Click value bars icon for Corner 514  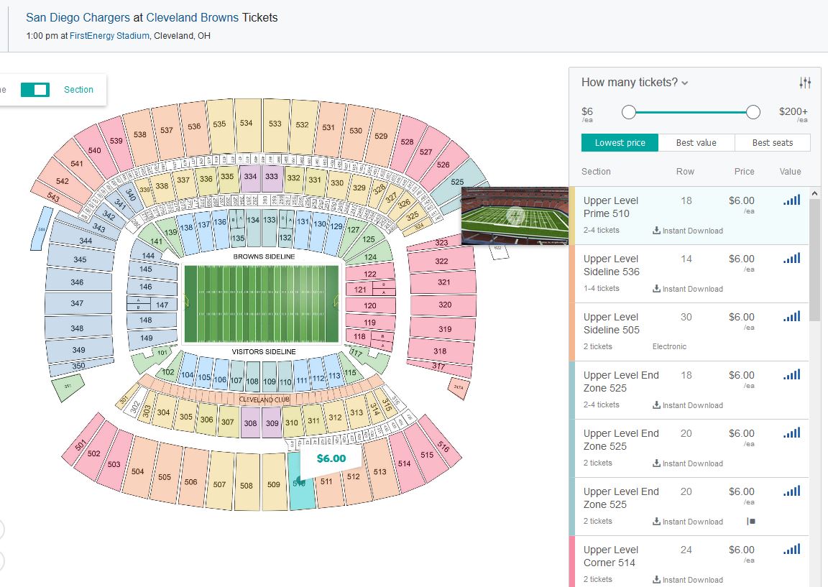coord(791,549)
